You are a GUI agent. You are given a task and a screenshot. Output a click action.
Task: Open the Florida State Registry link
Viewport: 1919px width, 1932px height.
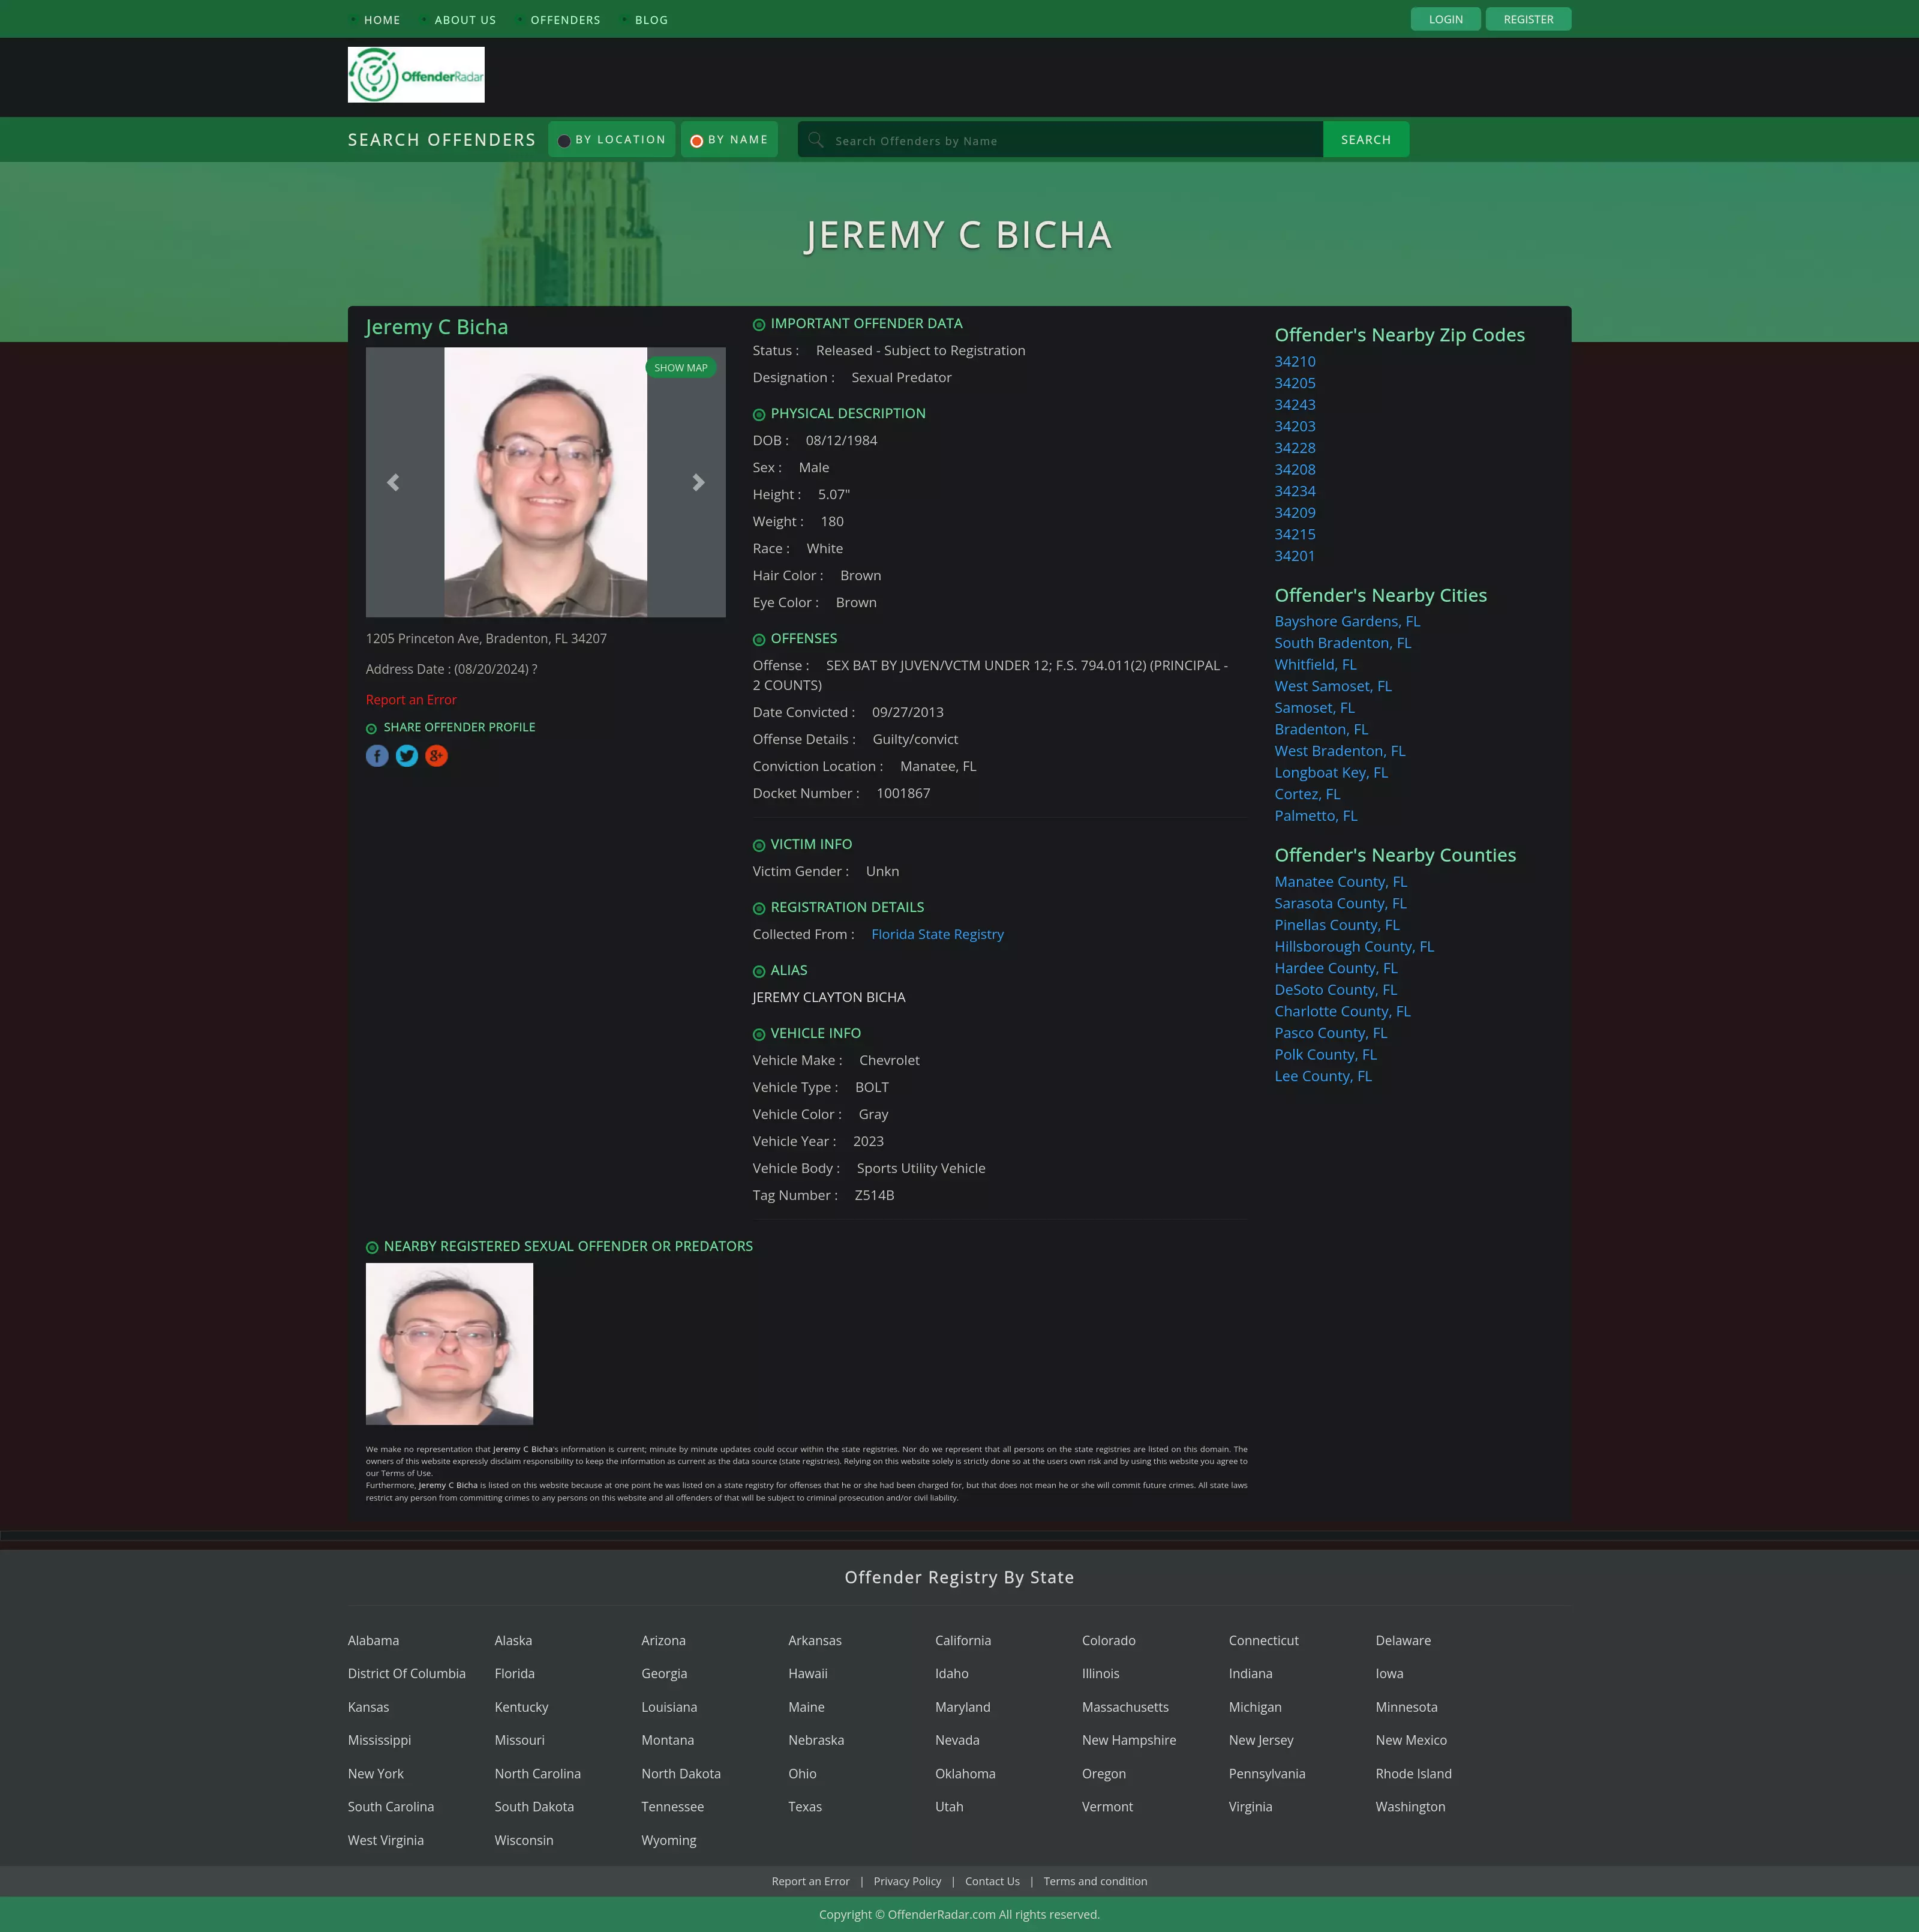pos(937,934)
